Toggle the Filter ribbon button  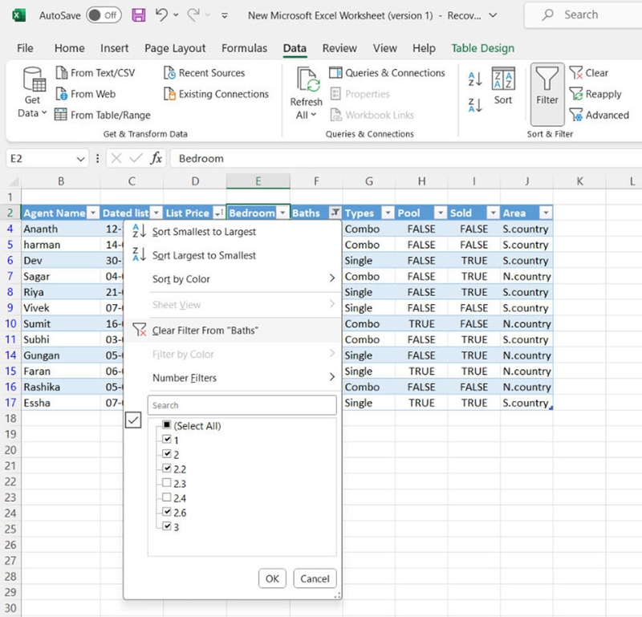(x=547, y=94)
